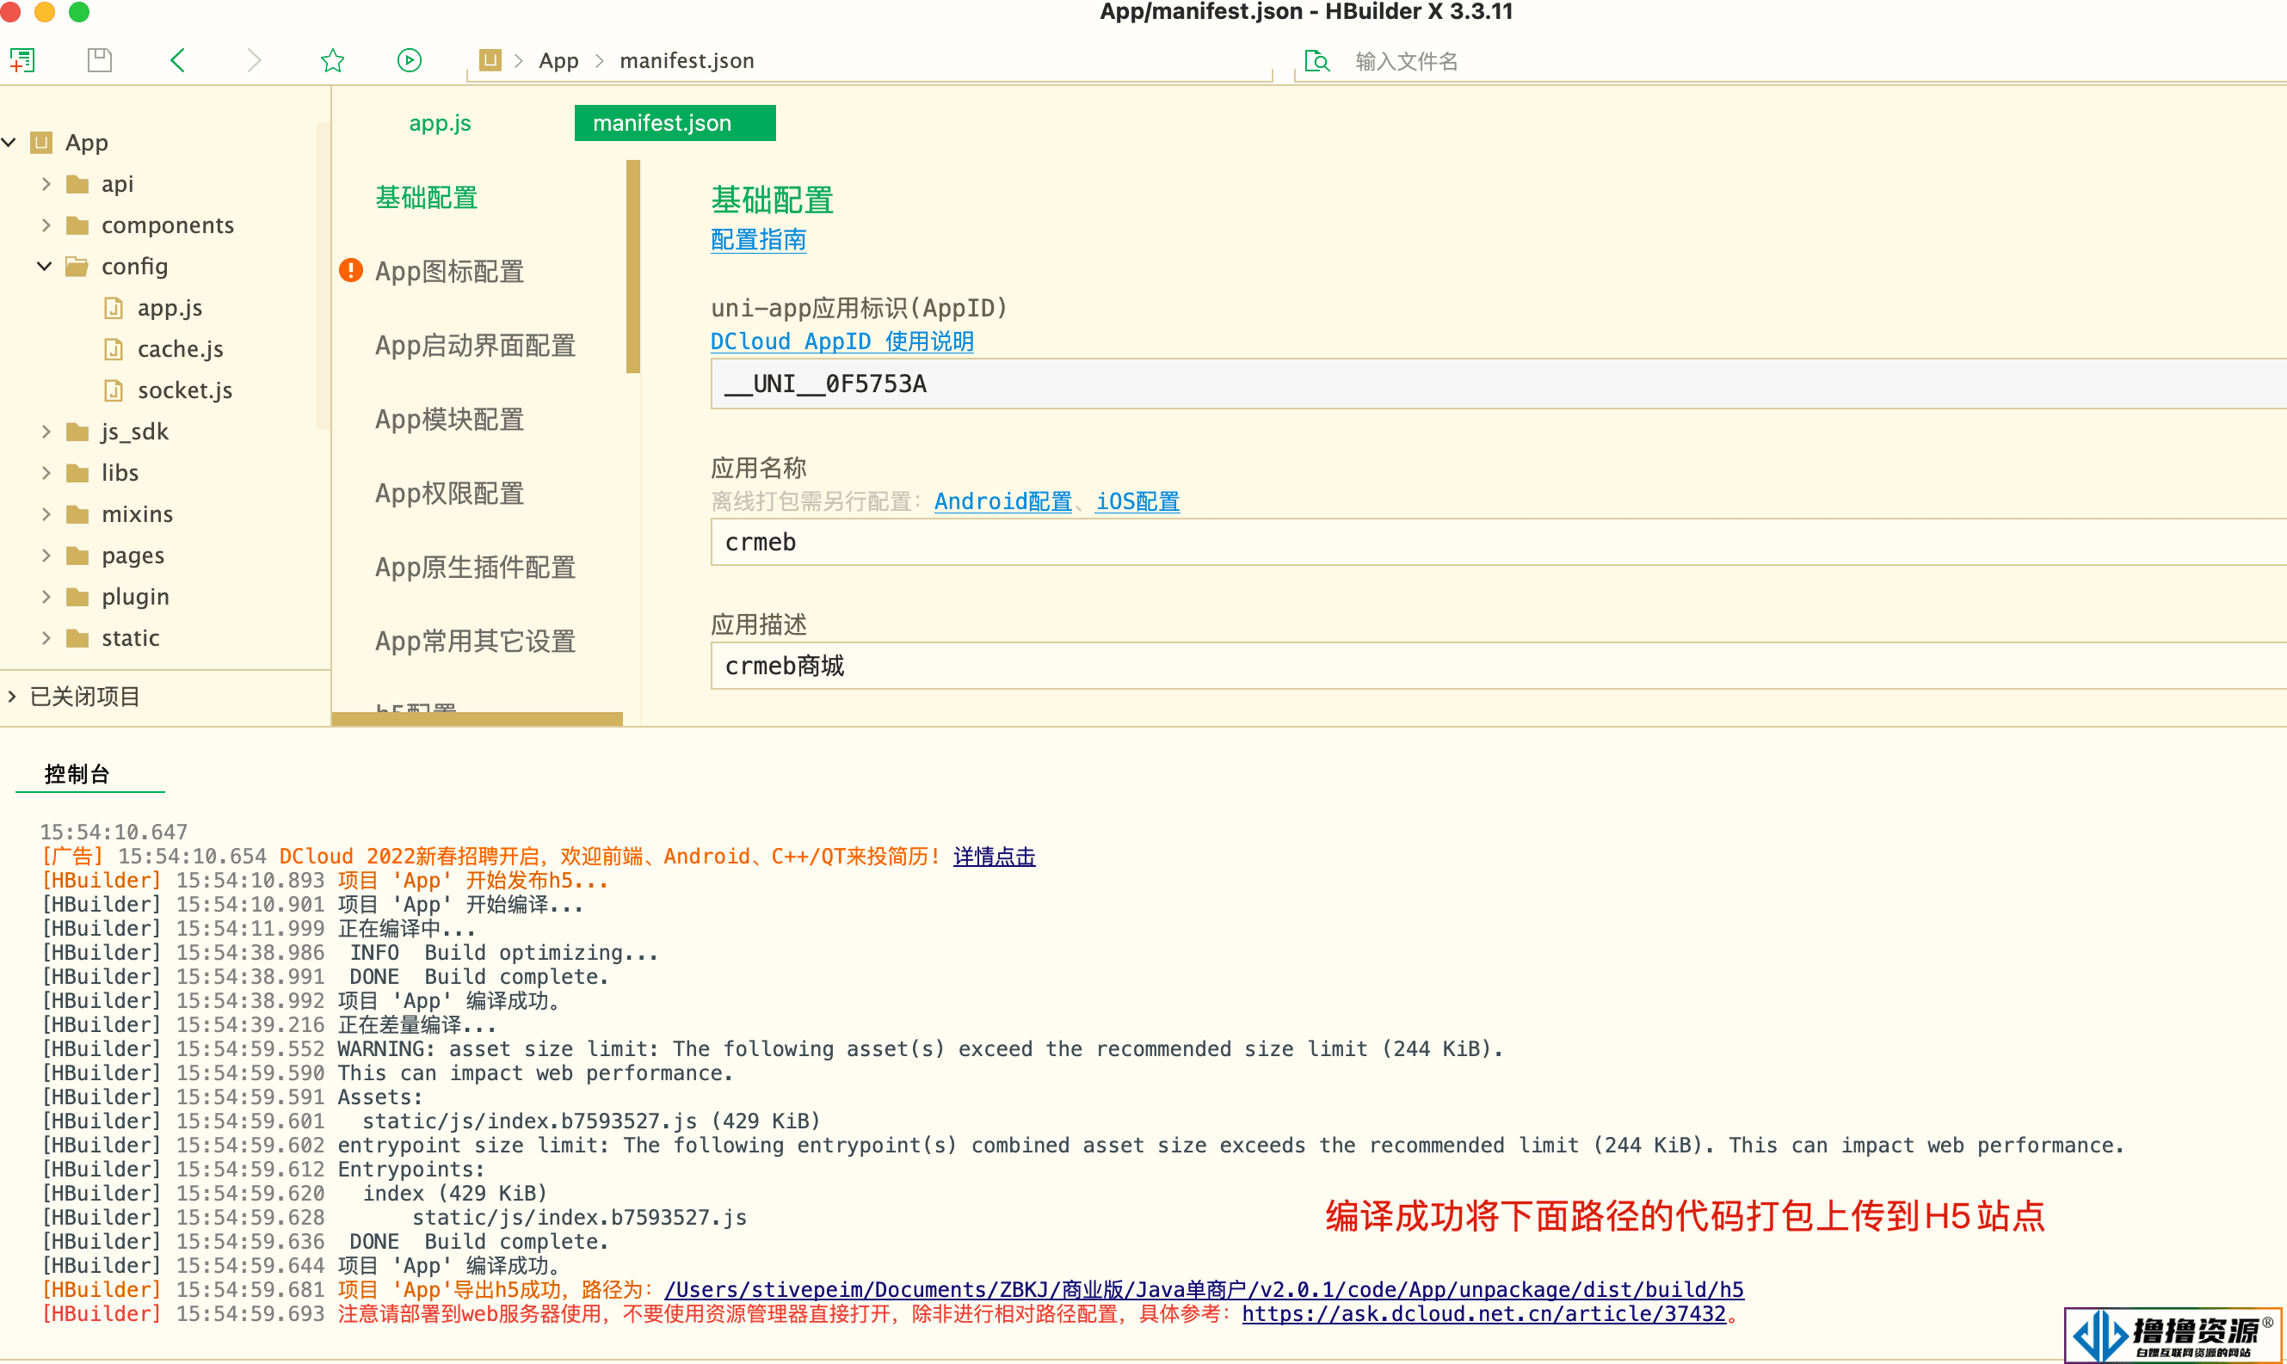Open App常用其它设置 section

click(476, 641)
